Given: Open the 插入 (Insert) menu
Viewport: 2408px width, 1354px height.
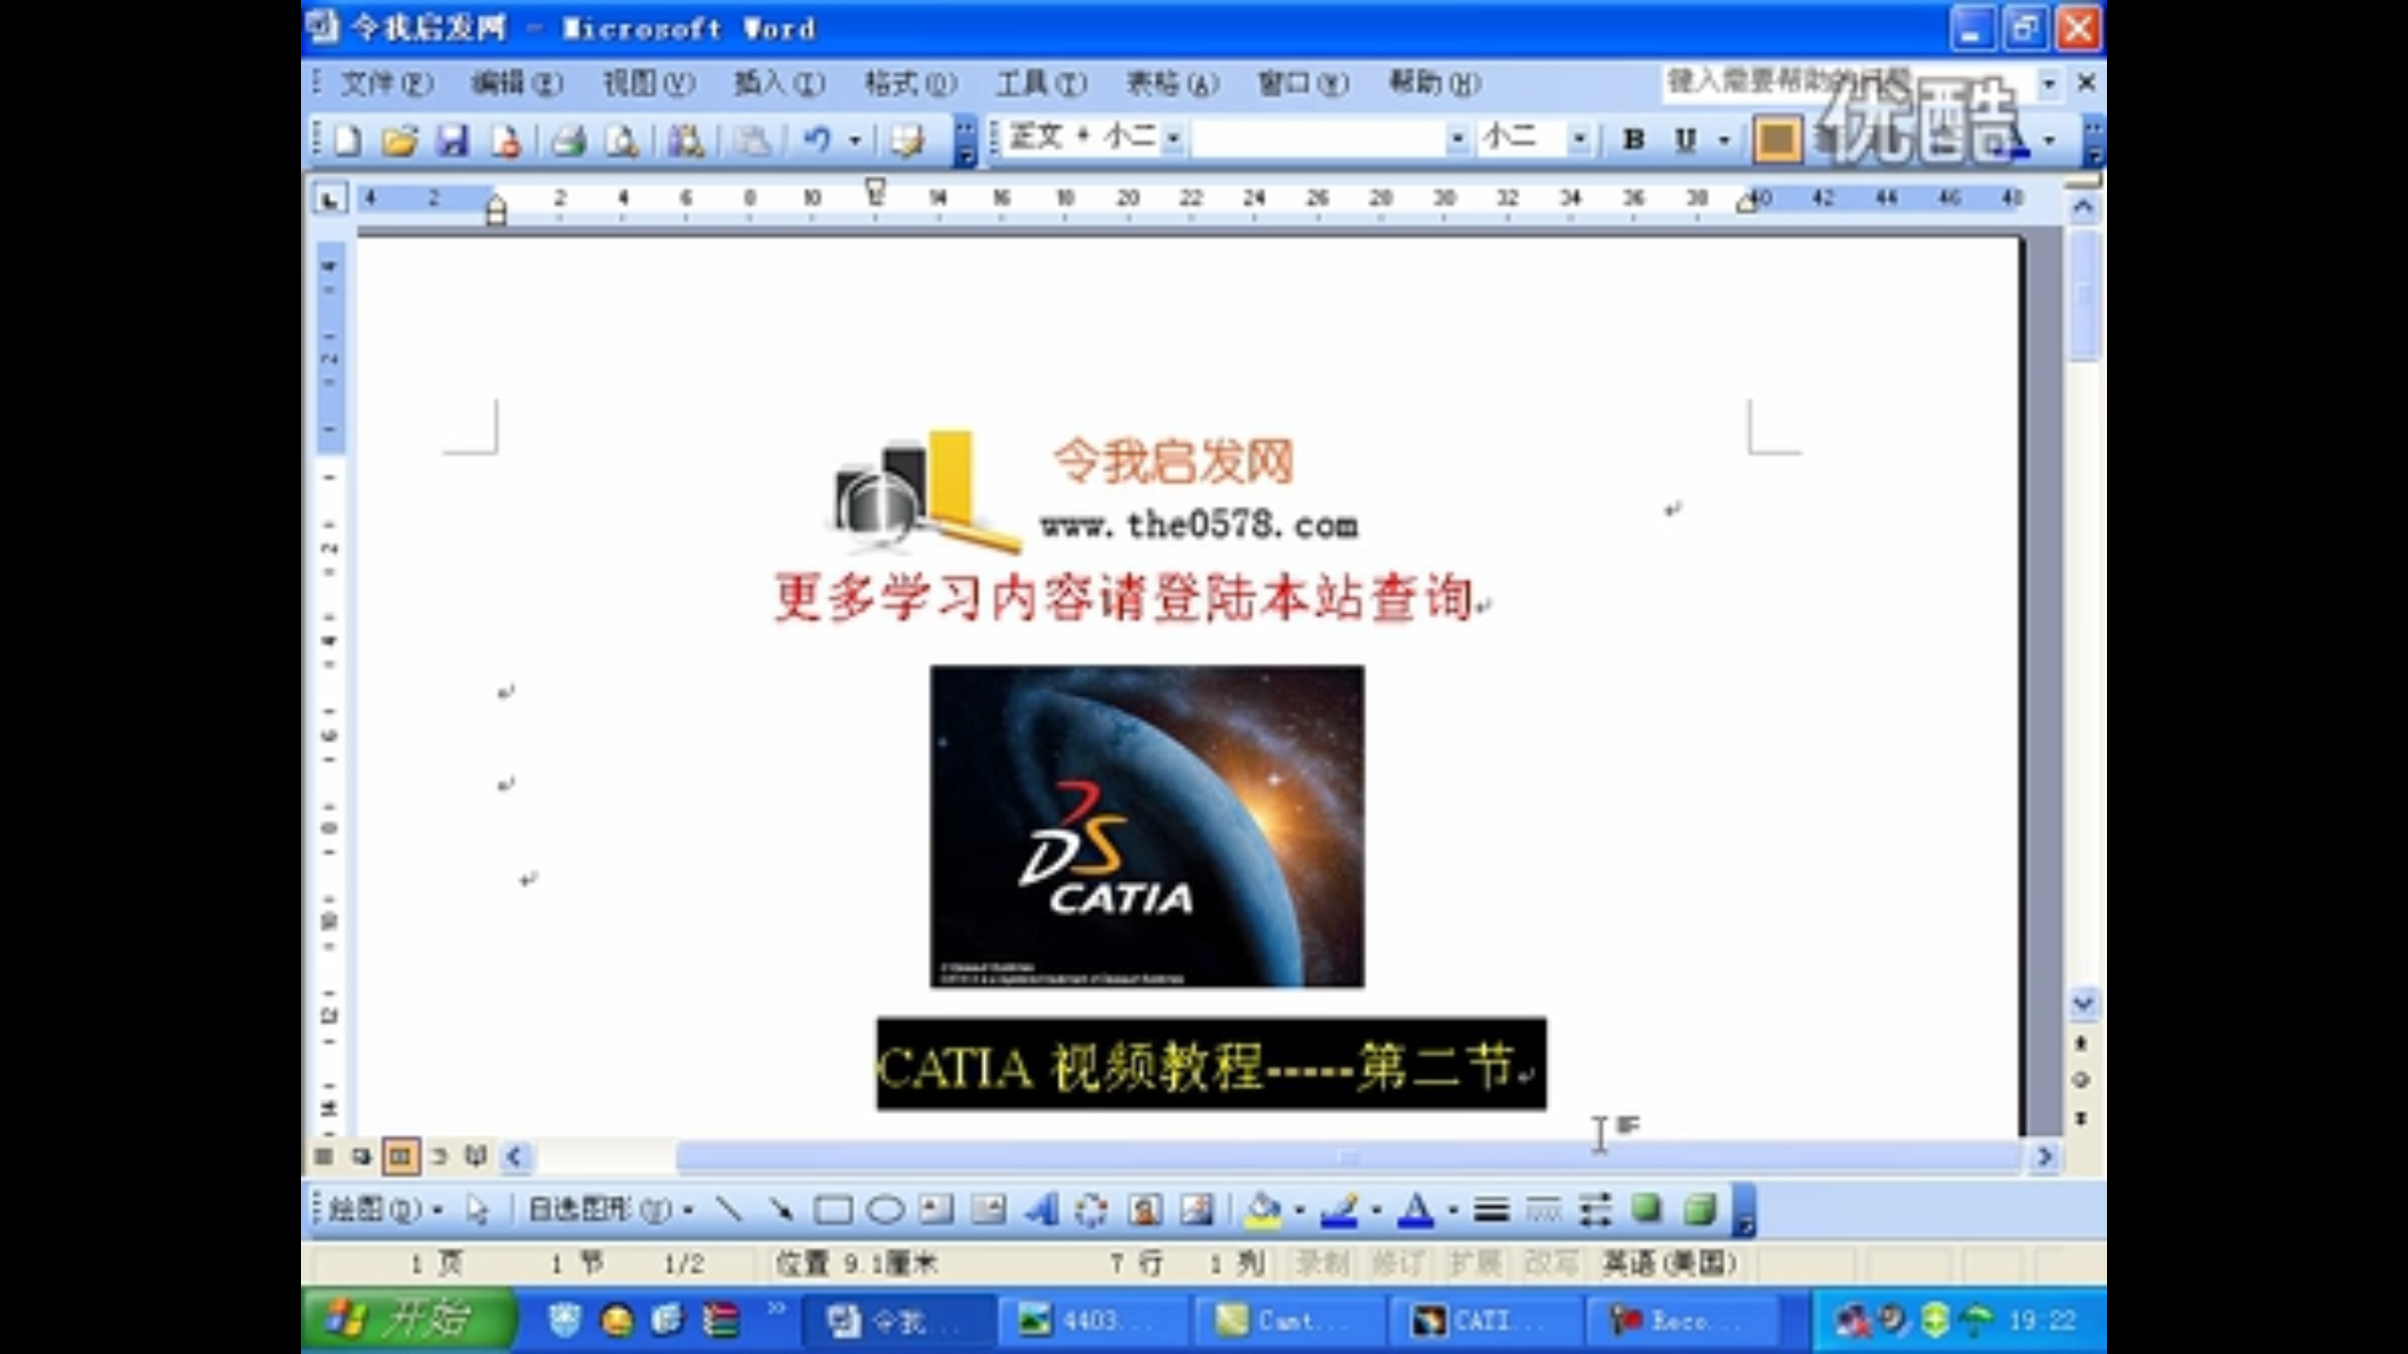Looking at the screenshot, I should pyautogui.click(x=779, y=84).
